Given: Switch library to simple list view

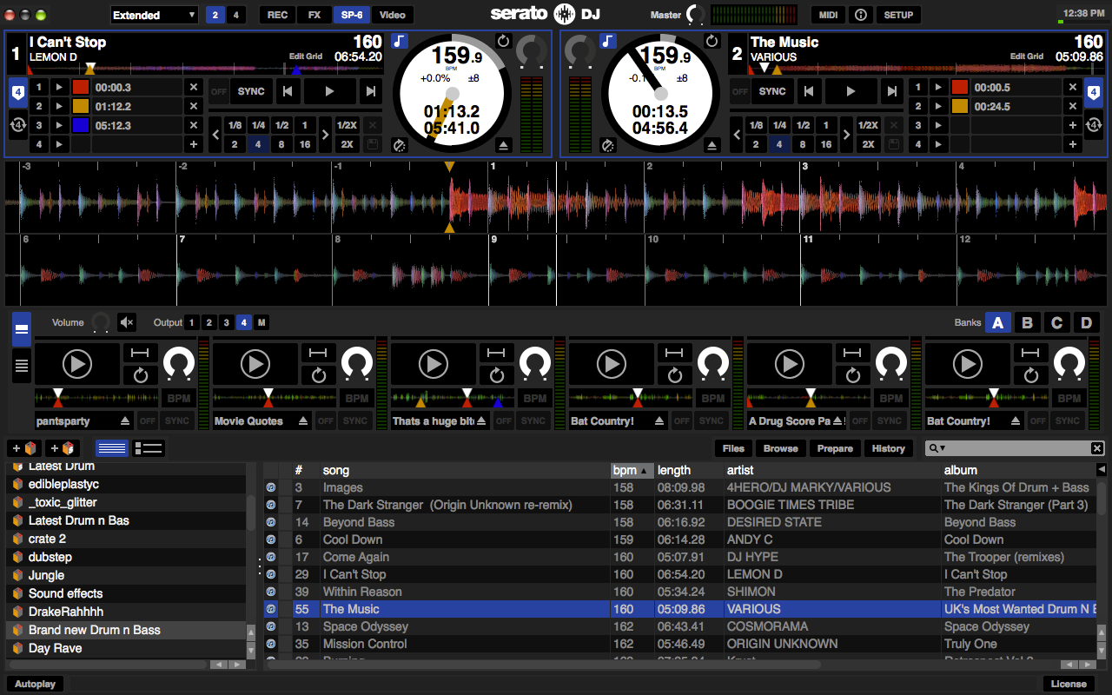Looking at the screenshot, I should pos(112,448).
